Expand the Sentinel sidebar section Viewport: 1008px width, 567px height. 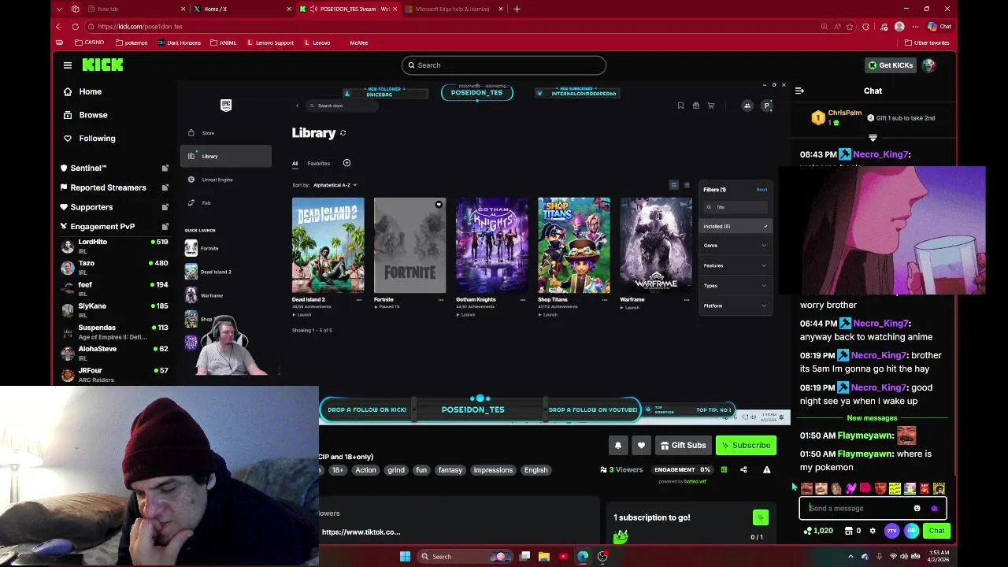[x=115, y=168]
